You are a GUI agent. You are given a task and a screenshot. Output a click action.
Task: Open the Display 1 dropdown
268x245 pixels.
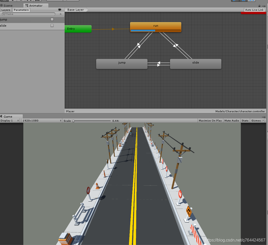(9, 121)
